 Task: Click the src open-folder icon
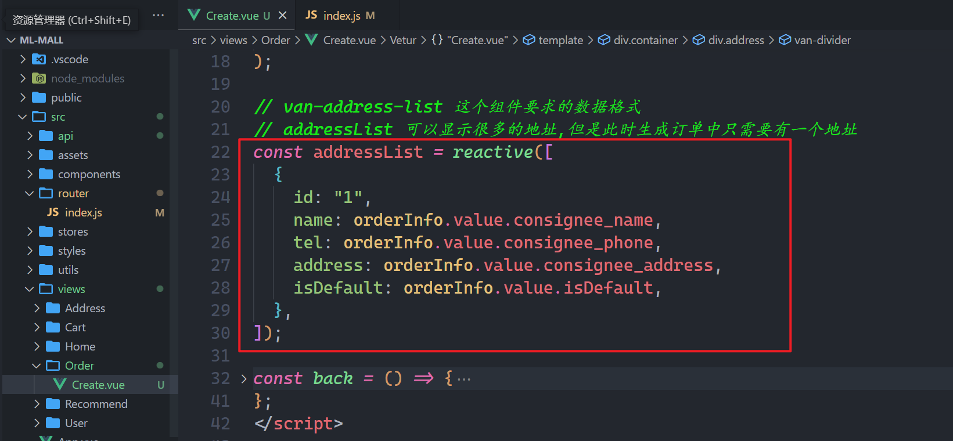pos(39,117)
